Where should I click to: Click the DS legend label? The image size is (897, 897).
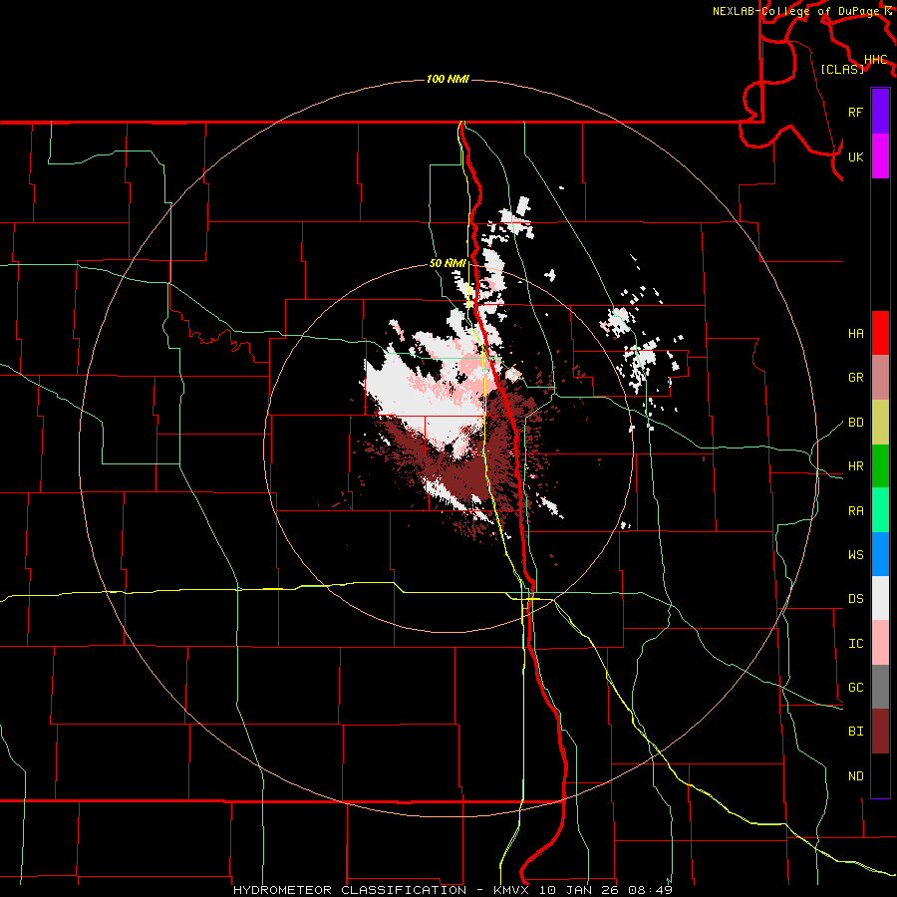(x=855, y=598)
